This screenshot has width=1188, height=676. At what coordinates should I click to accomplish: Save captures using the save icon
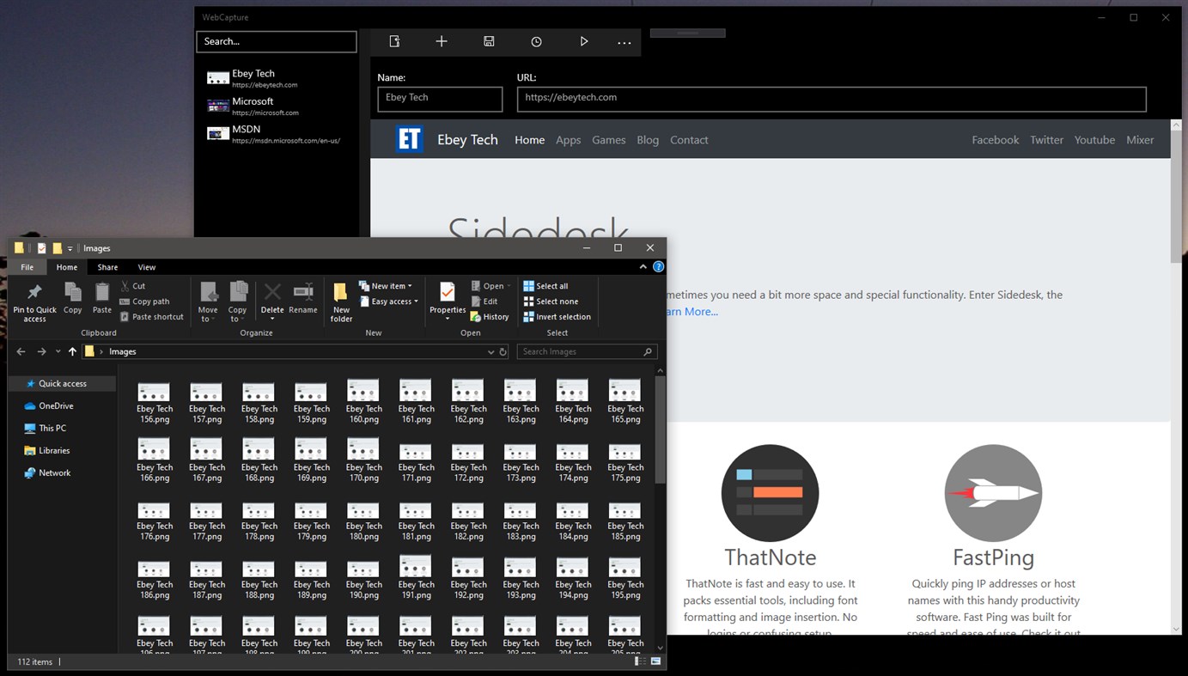click(x=488, y=40)
